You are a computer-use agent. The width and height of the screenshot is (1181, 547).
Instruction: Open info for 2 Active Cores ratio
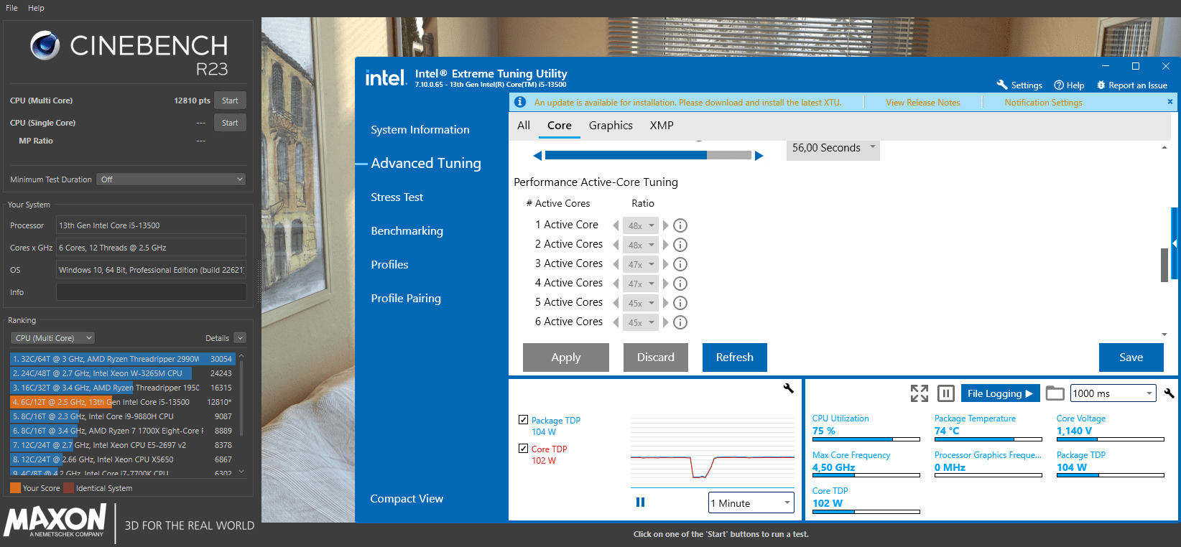tap(680, 245)
